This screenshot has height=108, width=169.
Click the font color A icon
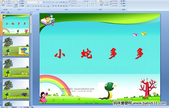48,6
